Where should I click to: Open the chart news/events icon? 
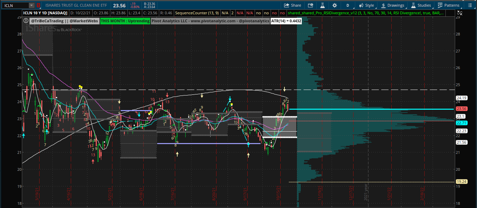[x=310, y=6]
